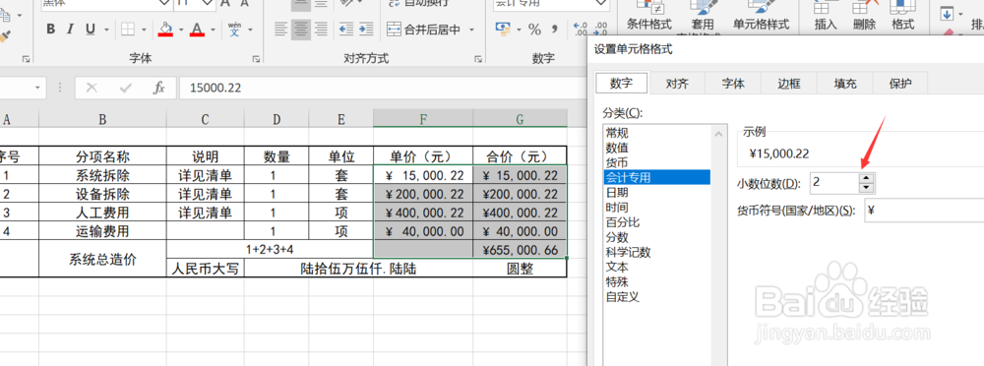Increase font size with larger A
This screenshot has width=984, height=366.
[225, 3]
